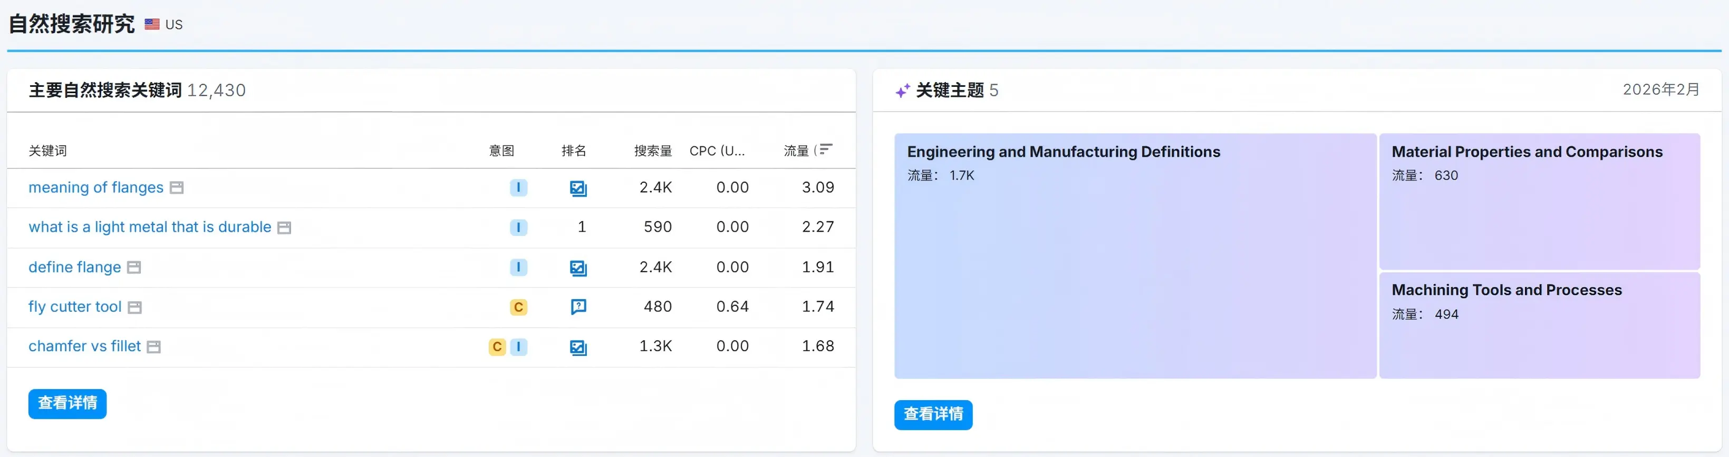Click image pack ranking icon for meaning of flanges
The height and width of the screenshot is (457, 1729).
(578, 188)
